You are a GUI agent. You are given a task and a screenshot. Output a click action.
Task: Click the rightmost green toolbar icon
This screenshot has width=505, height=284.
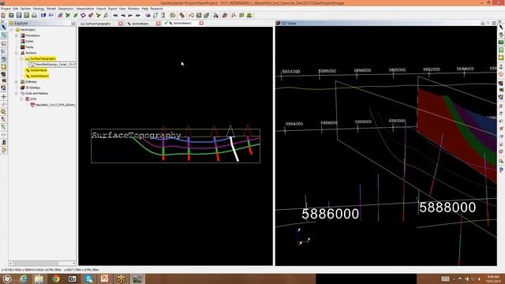pyautogui.click(x=249, y=16)
